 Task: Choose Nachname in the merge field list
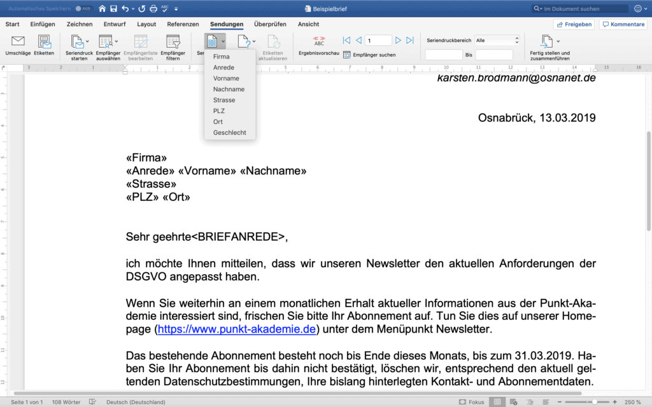tap(230, 89)
